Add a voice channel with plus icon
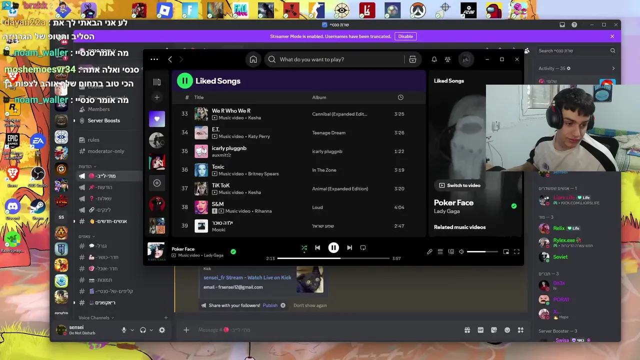Screen dimensions: 640x360 (166, 317)
